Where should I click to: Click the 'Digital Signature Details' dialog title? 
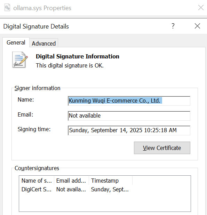[36, 26]
